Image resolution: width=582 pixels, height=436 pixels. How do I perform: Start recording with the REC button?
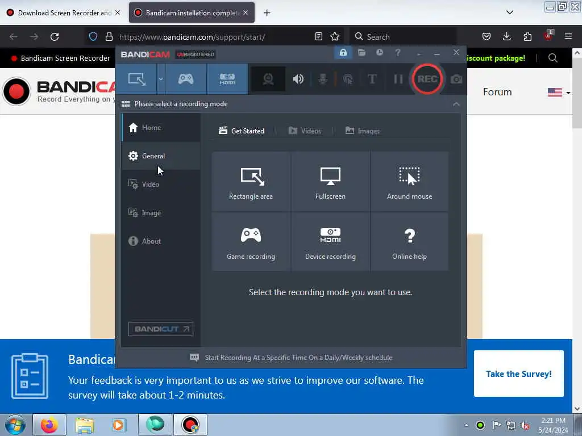427,79
